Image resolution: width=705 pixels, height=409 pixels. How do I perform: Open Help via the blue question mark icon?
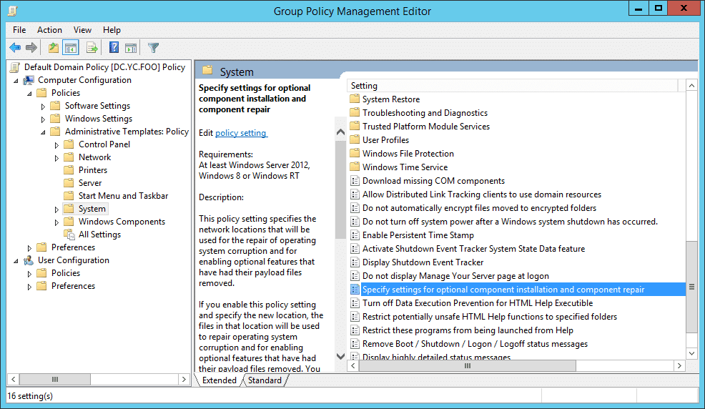(x=114, y=48)
